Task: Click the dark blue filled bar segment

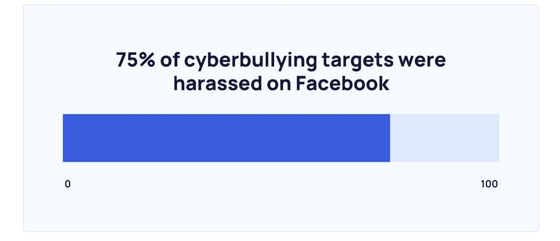Action: (x=226, y=138)
